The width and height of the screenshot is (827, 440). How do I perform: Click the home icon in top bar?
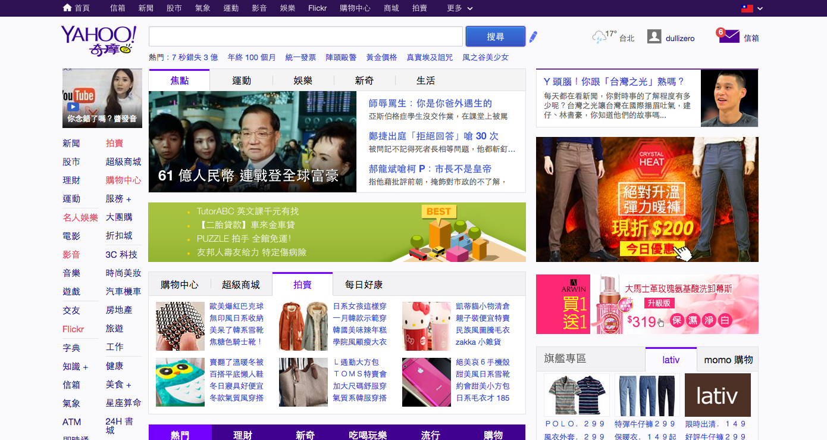pyautogui.click(x=67, y=8)
